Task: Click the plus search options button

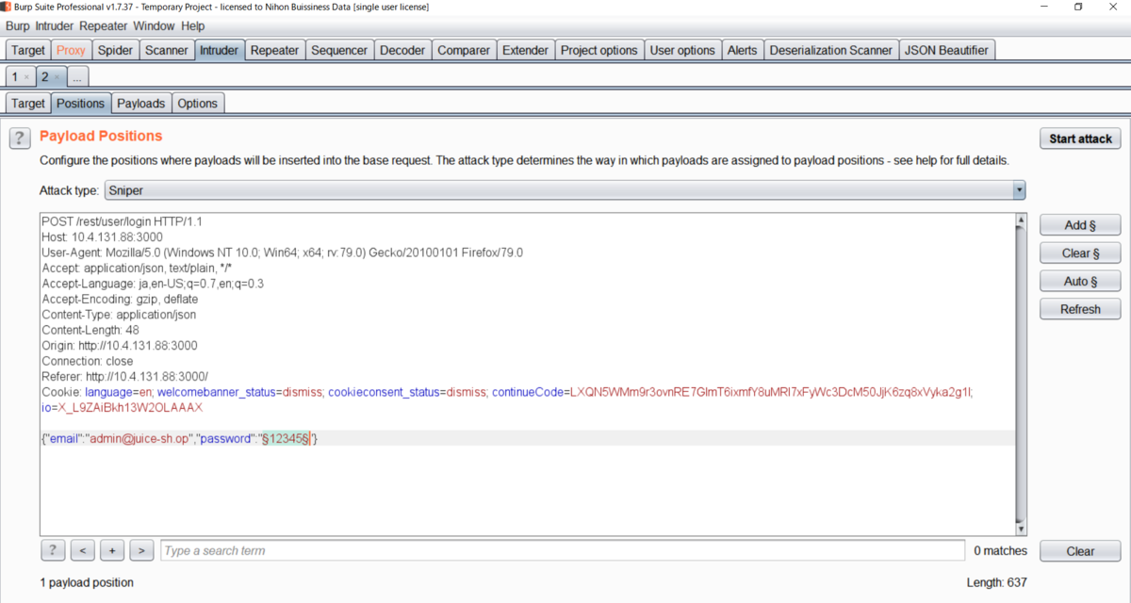Action: pos(112,550)
